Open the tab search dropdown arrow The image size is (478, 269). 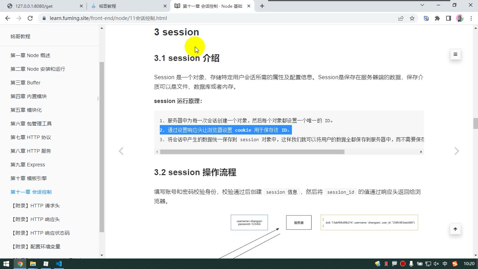[x=422, y=5]
